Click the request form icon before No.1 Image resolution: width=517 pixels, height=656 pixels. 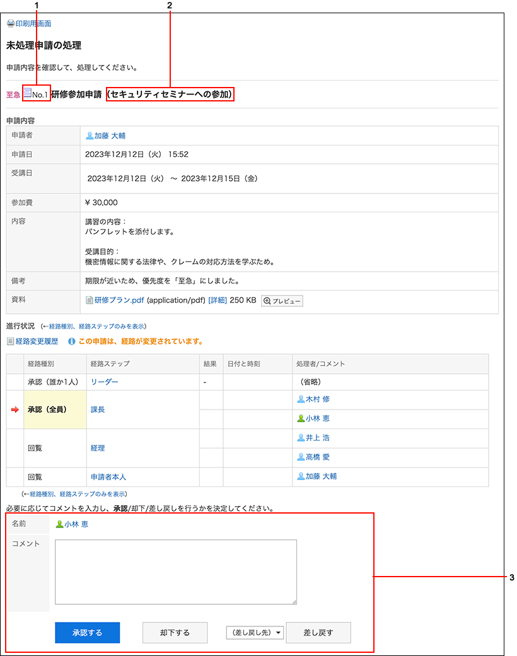click(28, 93)
